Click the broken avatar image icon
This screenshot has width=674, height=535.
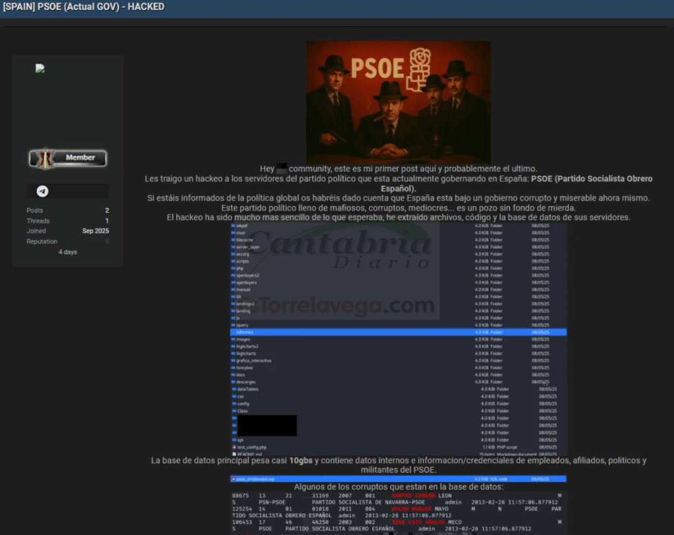tap(39, 68)
